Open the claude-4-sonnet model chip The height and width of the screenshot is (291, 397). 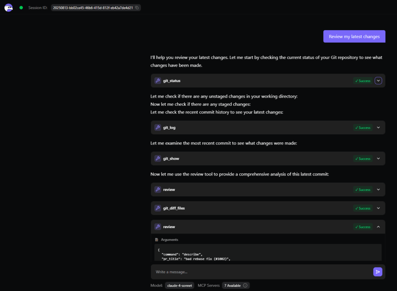(x=179, y=285)
